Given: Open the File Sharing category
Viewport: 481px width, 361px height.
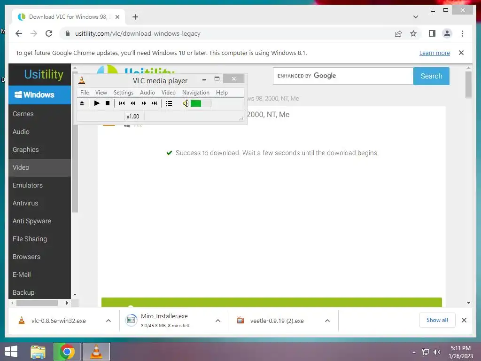Looking at the screenshot, I should tap(39, 239).
